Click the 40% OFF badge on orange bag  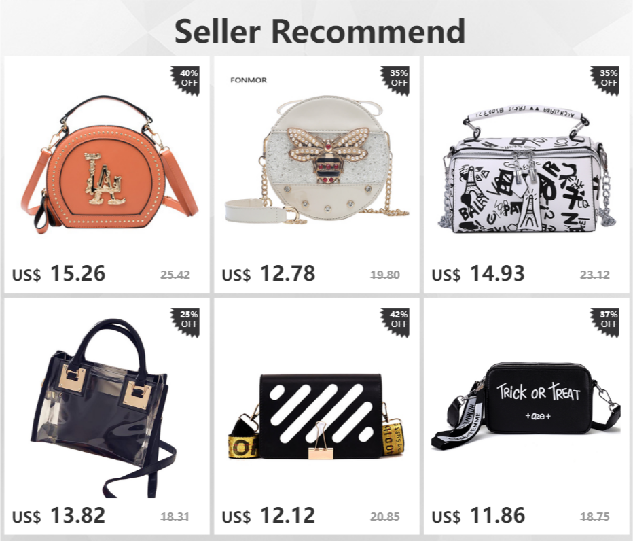[185, 80]
